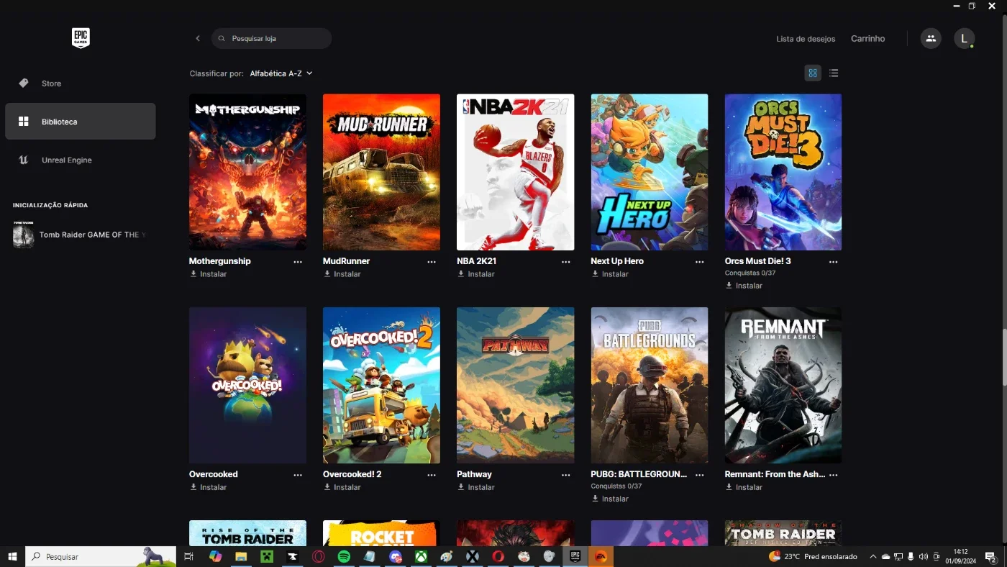Open the three-dot menu for PUBG: BATTLEGROUNDS
This screenshot has height=567, width=1007.
[699, 475]
